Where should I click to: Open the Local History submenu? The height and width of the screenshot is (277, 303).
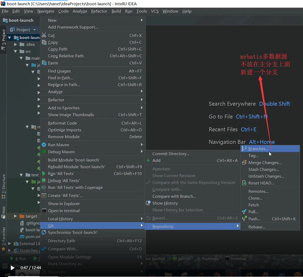(x=93, y=219)
